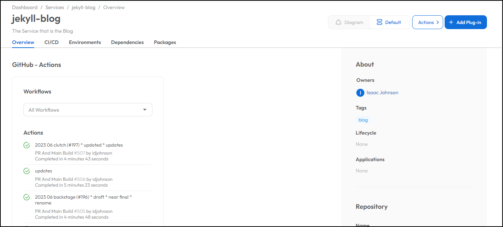
Task: Go to the Dependencies tab
Action: click(x=127, y=42)
